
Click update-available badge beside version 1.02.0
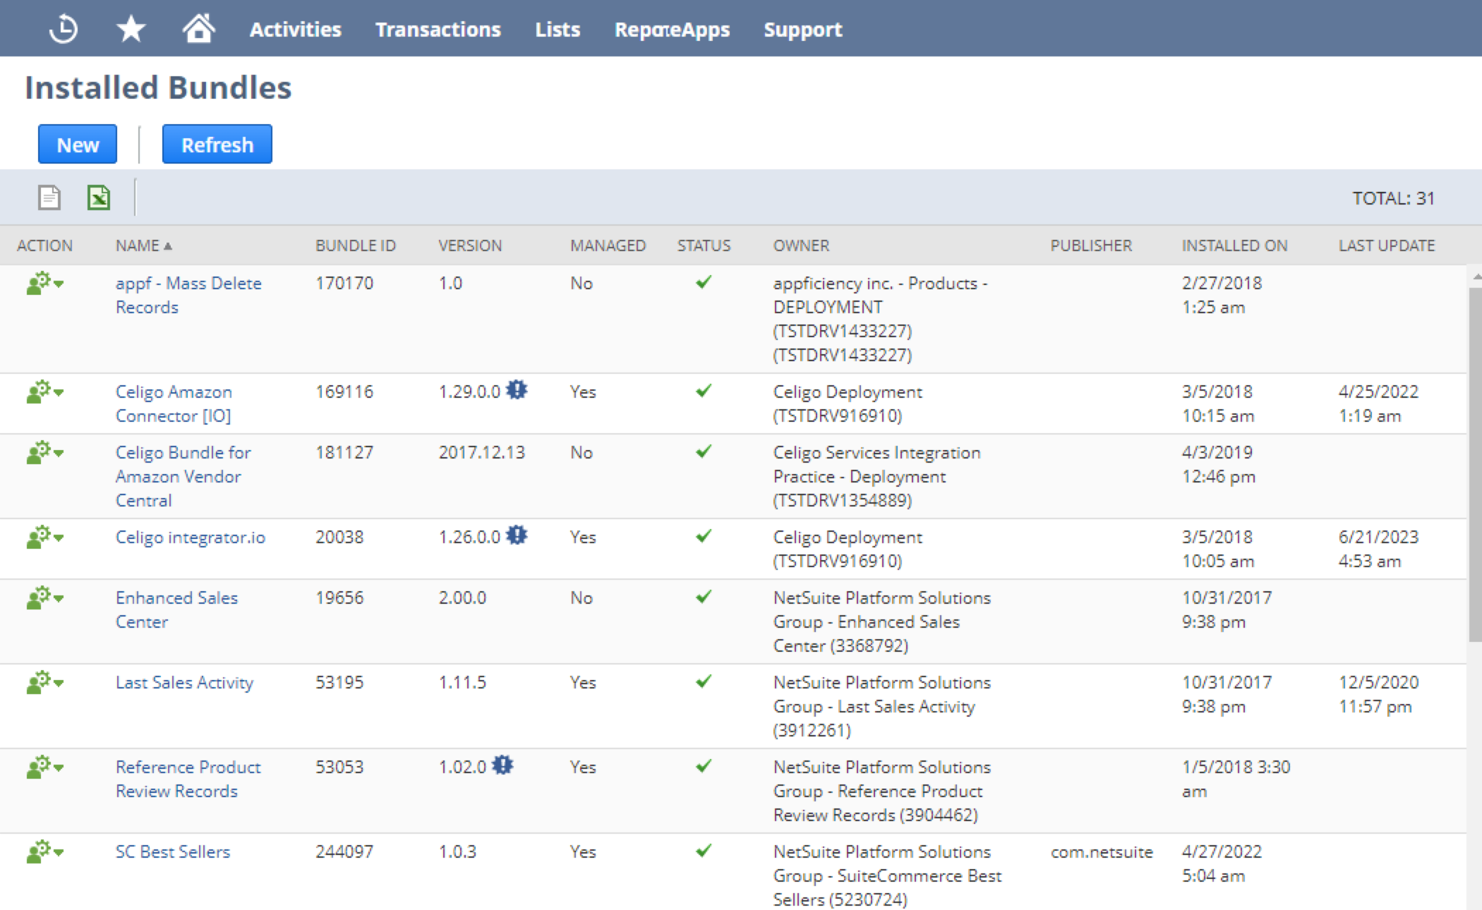pyautogui.click(x=502, y=765)
